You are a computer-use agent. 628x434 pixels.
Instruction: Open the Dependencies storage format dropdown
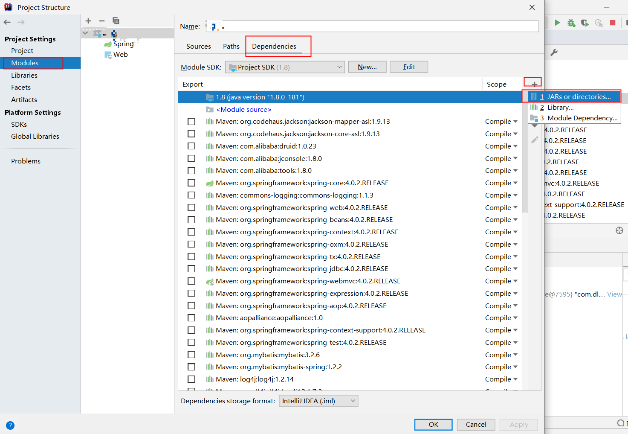[318, 401]
